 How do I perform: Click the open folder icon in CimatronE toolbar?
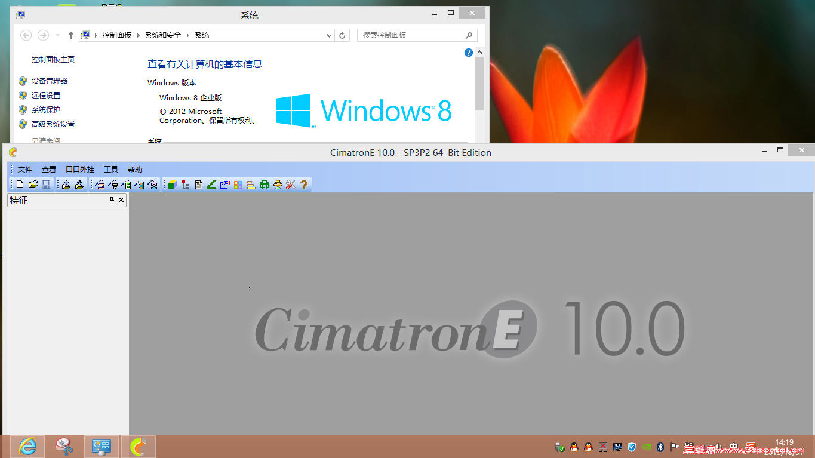pos(33,185)
